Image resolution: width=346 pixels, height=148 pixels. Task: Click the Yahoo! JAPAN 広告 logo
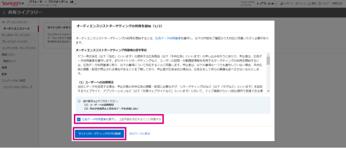12,4
